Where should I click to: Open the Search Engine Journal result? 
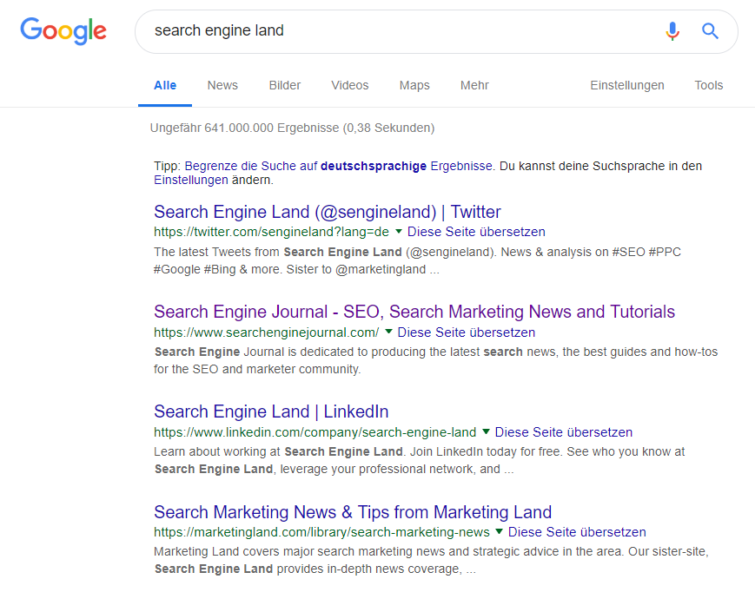pyautogui.click(x=414, y=312)
